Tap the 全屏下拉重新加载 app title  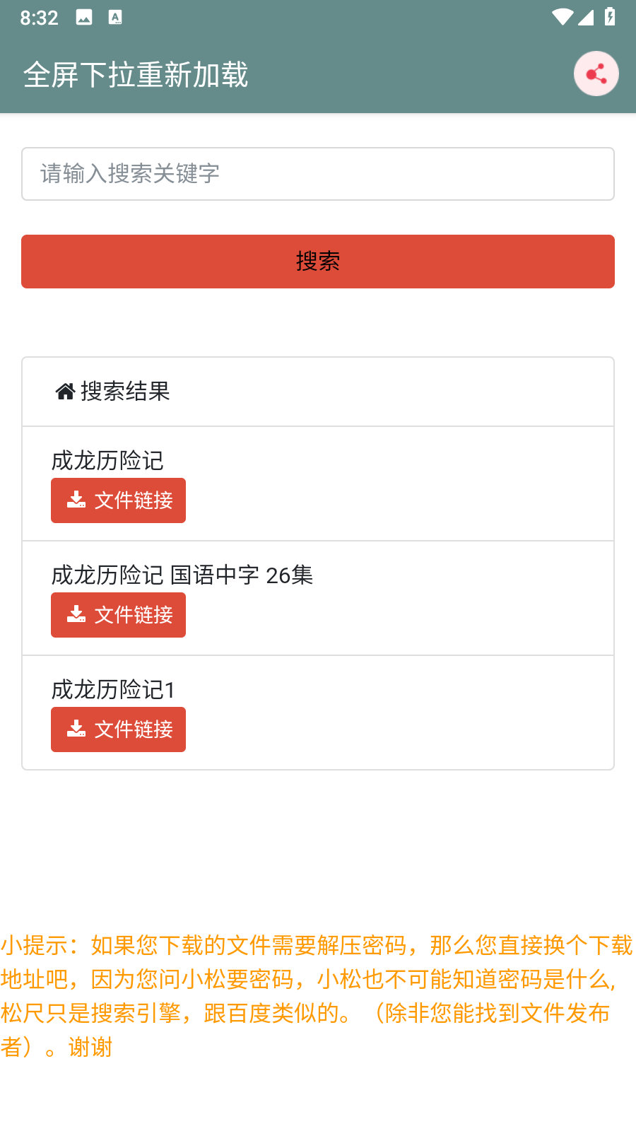pos(136,75)
